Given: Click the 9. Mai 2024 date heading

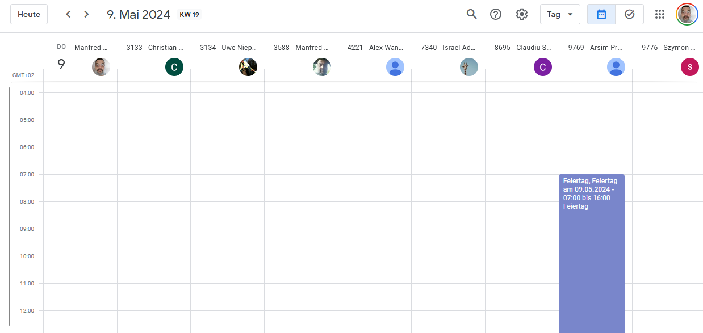Looking at the screenshot, I should (139, 14).
